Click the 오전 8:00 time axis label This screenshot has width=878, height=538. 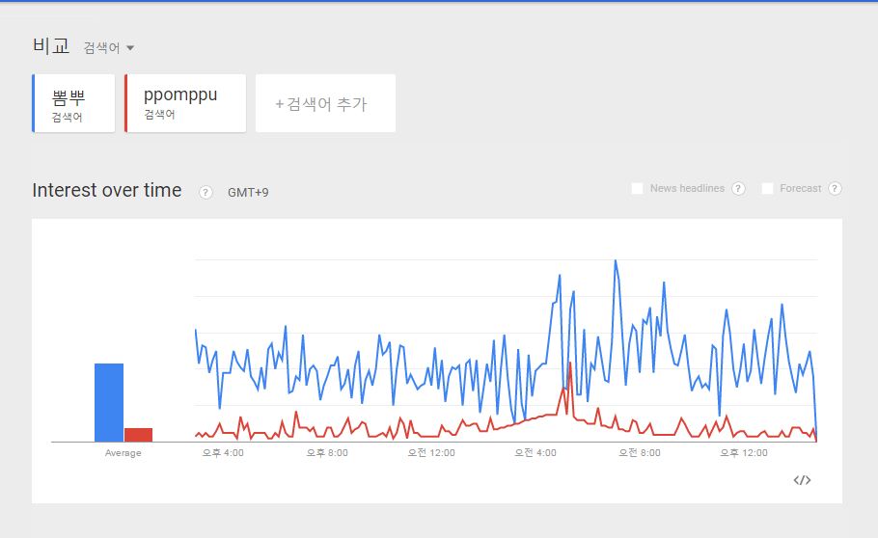(640, 453)
